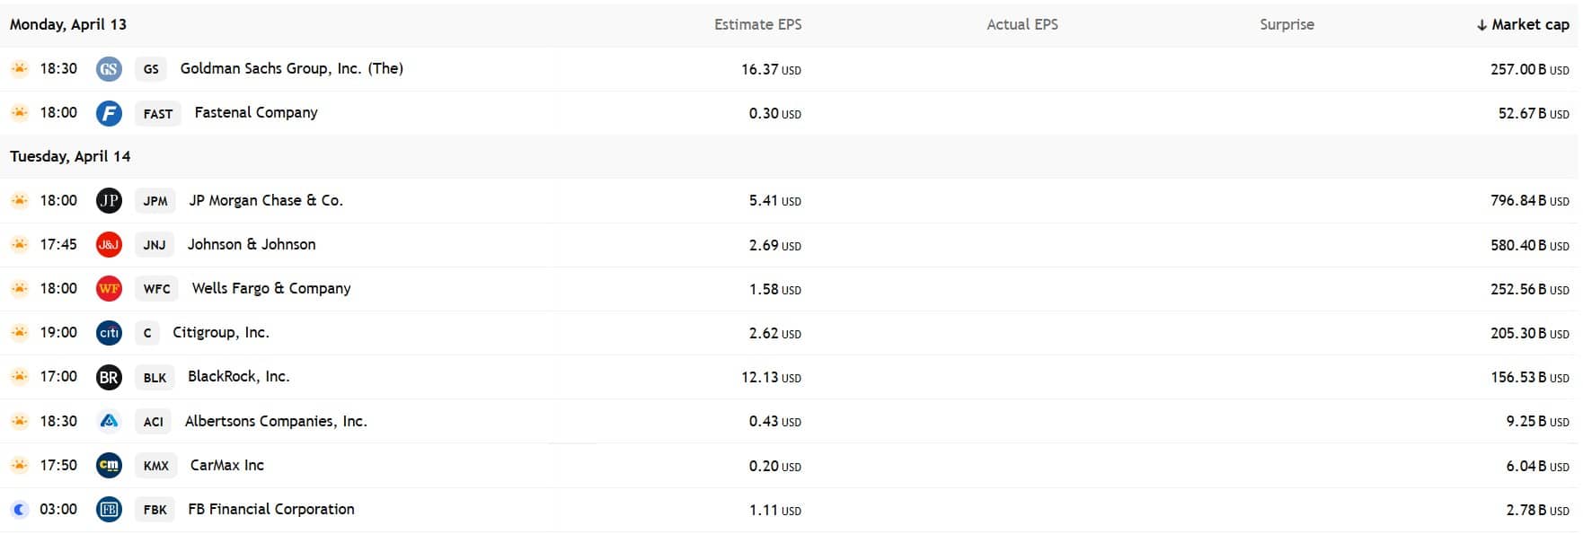
Task: Collapse the Monday, April 13 section
Action: [x=67, y=24]
